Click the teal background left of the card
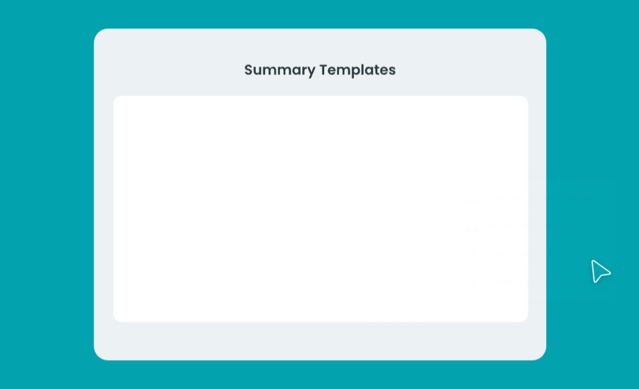Viewport: 639px width, 389px height. point(47,195)
